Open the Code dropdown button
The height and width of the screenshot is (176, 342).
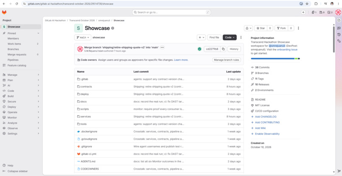tap(230, 37)
